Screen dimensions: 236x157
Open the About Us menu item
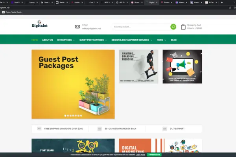coord(48,40)
